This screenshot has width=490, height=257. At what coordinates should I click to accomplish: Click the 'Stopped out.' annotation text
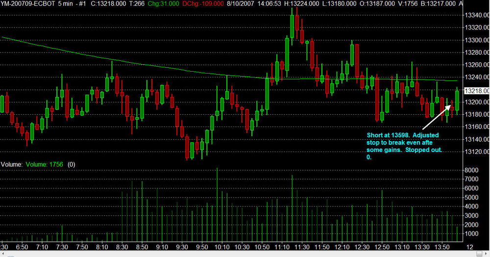tap(423, 150)
